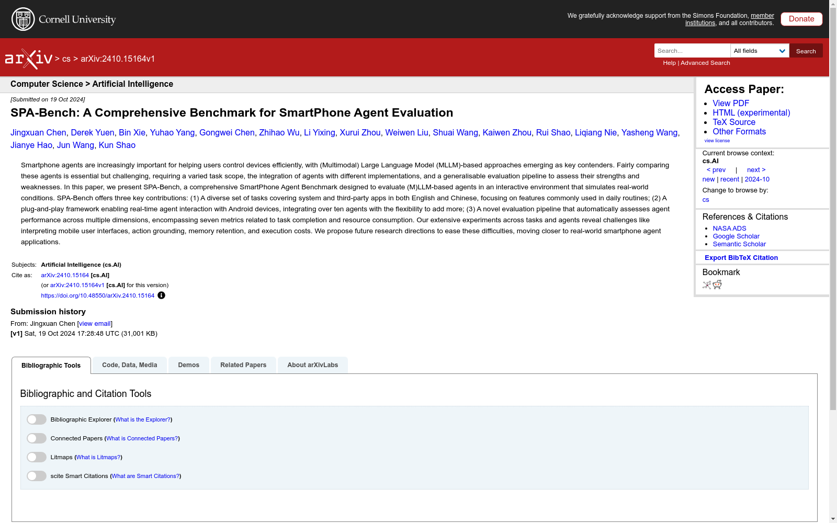Click author Weiwen Liu
837x523 pixels.
point(407,133)
